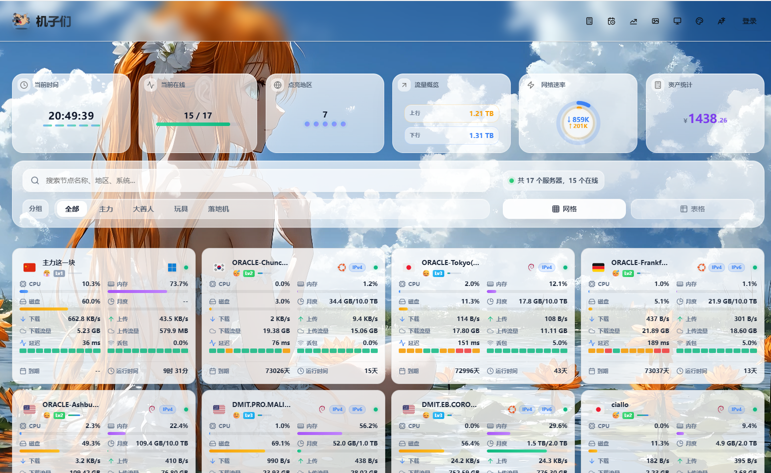Click the 主力这一块 server name

pyautogui.click(x=59, y=262)
